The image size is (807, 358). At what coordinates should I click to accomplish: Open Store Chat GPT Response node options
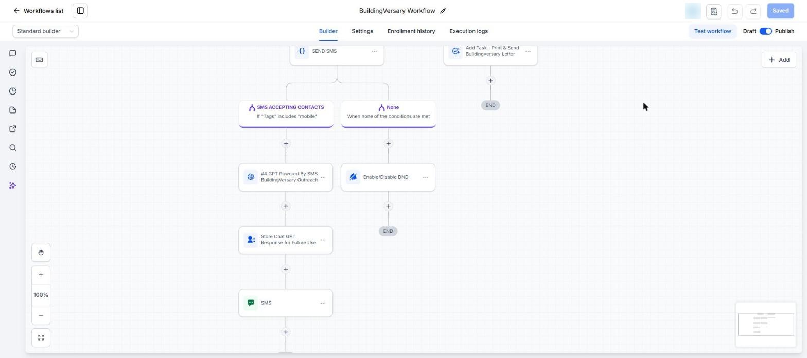click(x=323, y=240)
